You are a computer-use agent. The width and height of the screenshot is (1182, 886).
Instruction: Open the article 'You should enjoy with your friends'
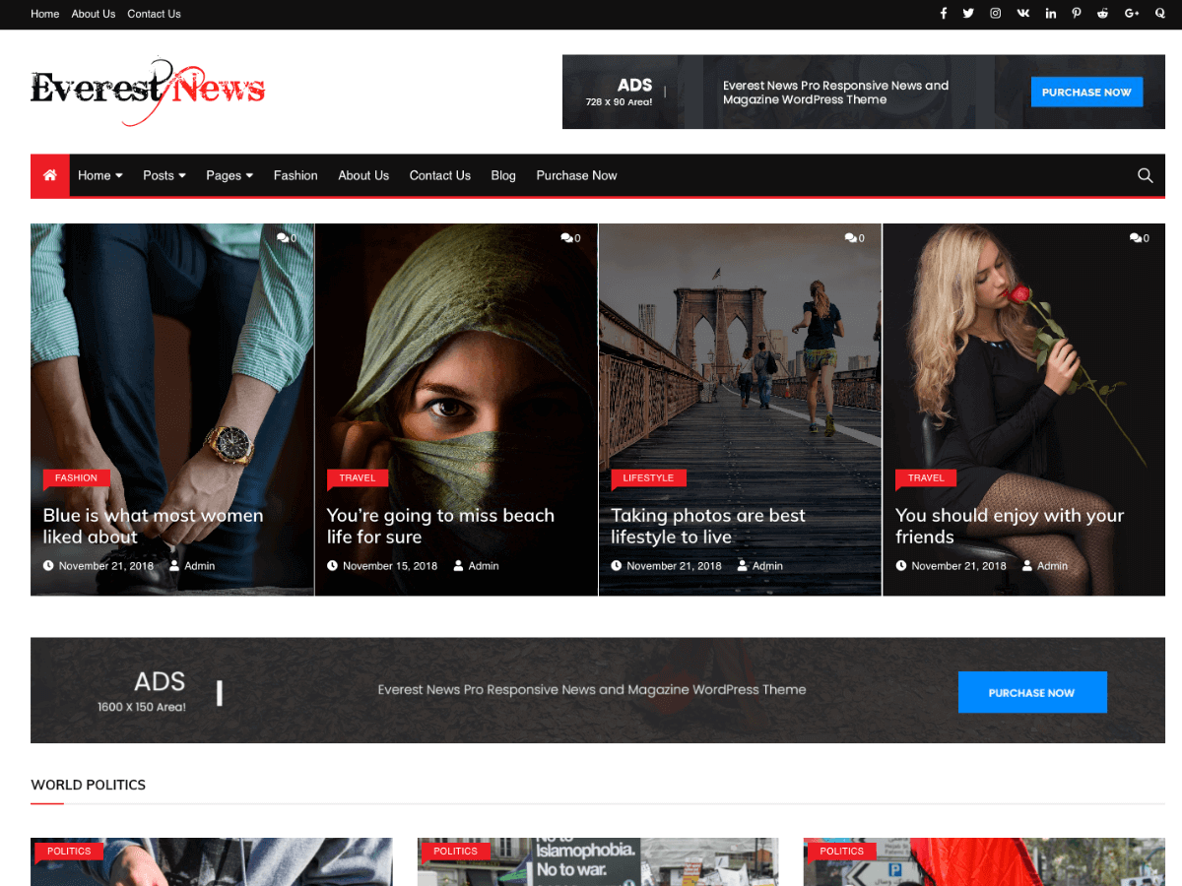pyautogui.click(x=1009, y=526)
